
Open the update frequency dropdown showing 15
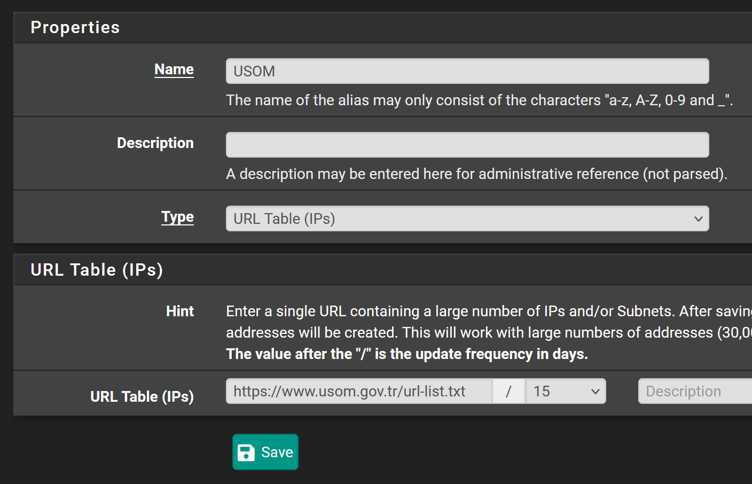[566, 391]
